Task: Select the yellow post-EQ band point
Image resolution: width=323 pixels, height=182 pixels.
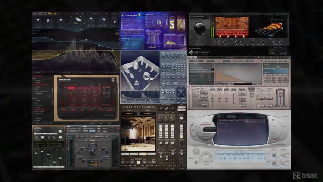Action: (58, 55)
